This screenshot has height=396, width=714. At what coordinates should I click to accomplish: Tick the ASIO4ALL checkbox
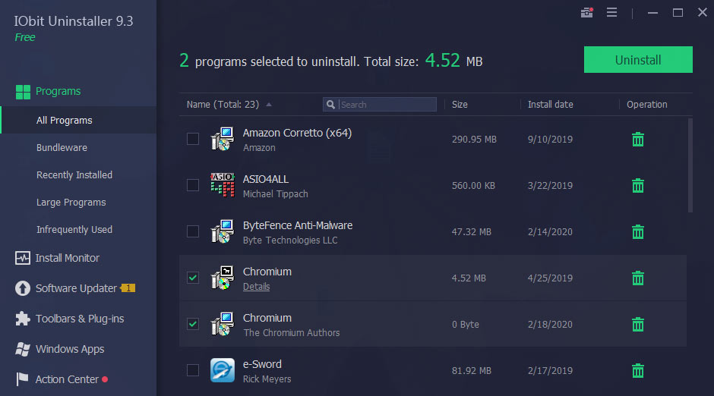point(193,185)
